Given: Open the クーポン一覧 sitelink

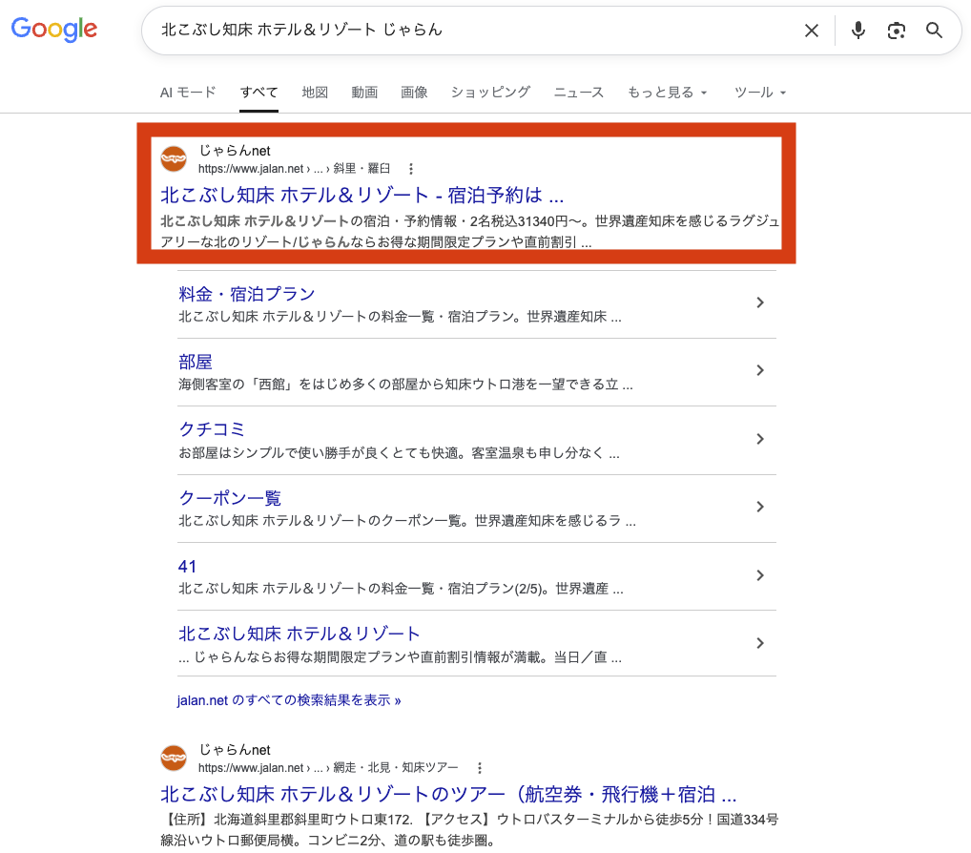Looking at the screenshot, I should [x=230, y=497].
